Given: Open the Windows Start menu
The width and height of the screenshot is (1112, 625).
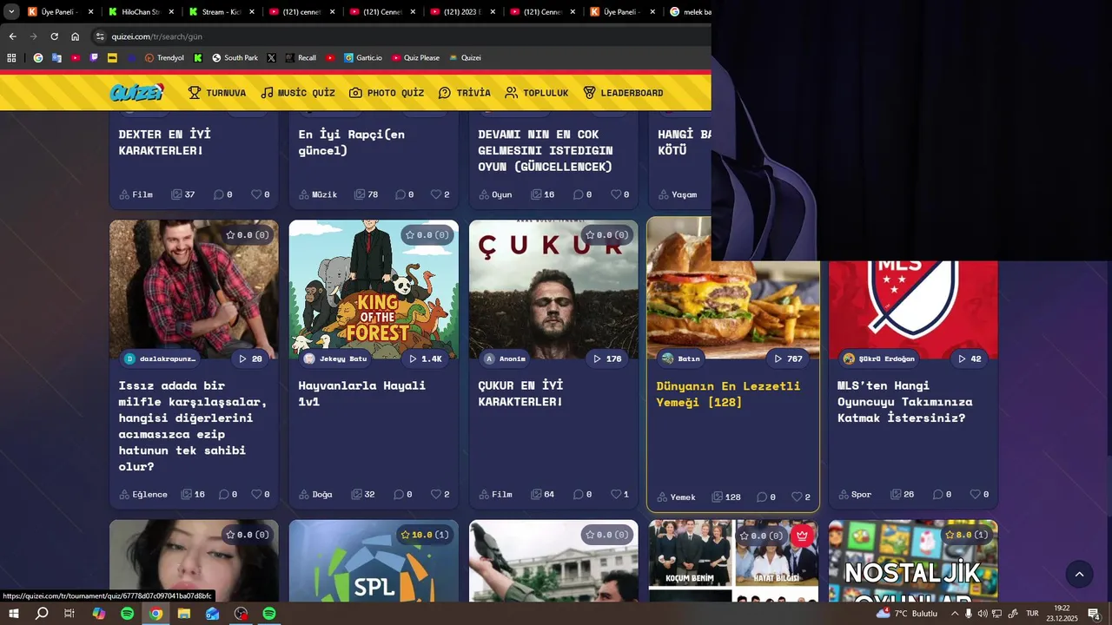Looking at the screenshot, I should (13, 614).
